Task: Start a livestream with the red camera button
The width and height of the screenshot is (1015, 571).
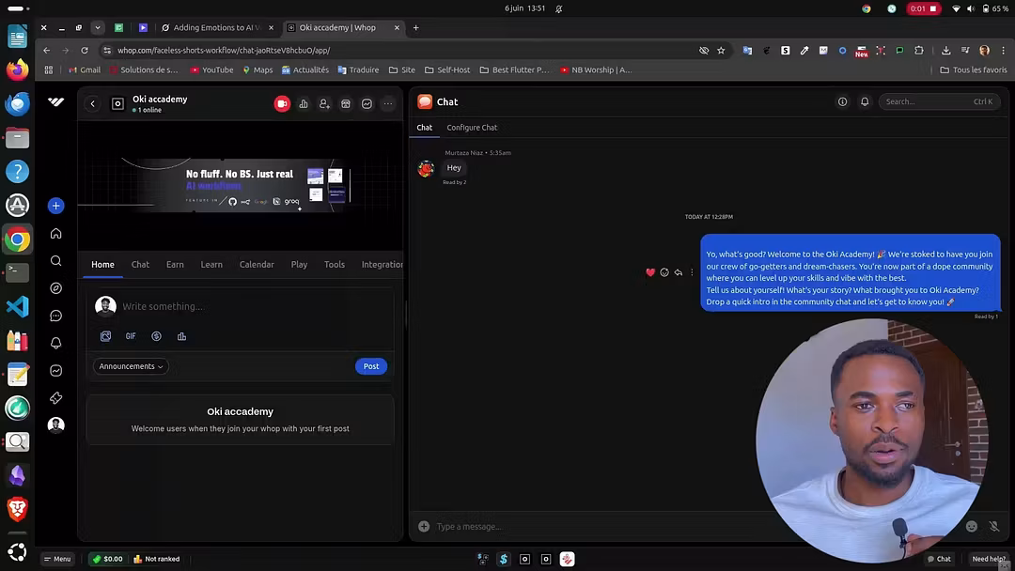Action: point(282,103)
